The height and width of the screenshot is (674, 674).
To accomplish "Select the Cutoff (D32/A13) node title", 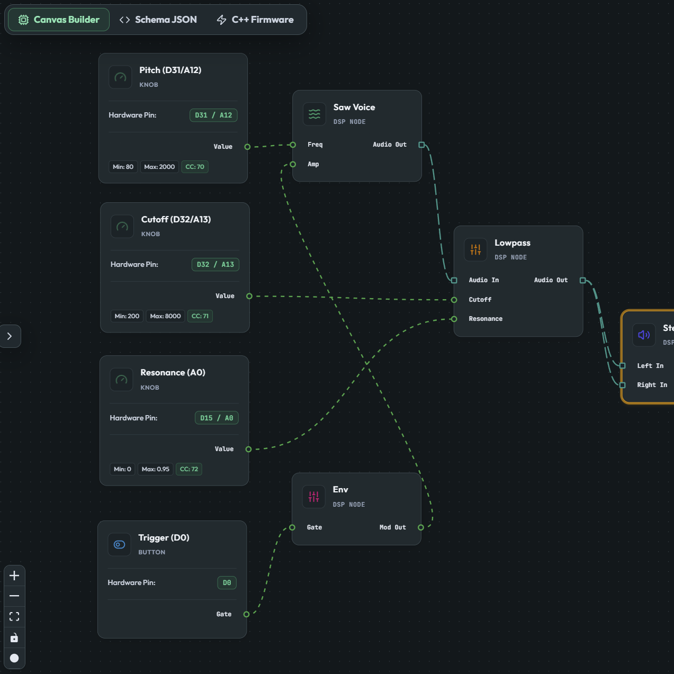I will (176, 220).
